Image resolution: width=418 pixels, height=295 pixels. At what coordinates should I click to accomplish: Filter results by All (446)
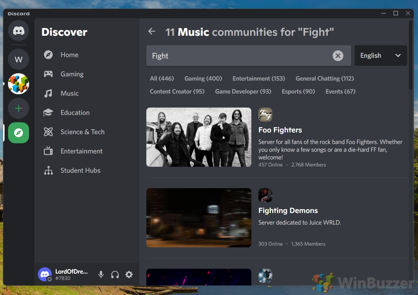(x=162, y=78)
